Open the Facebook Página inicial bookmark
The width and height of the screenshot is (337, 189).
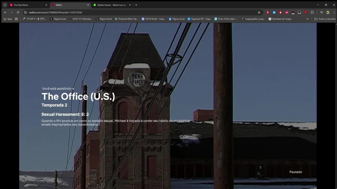(x=177, y=19)
